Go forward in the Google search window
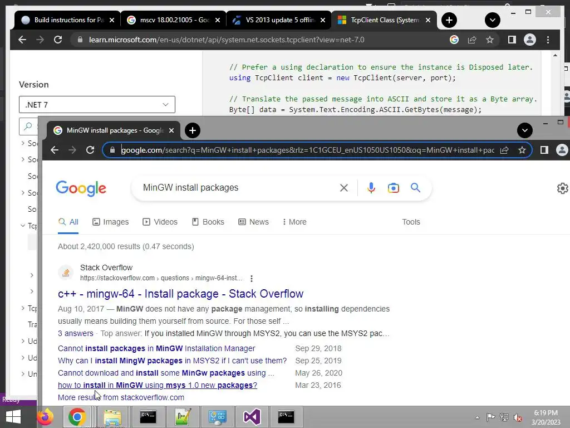 click(x=72, y=150)
